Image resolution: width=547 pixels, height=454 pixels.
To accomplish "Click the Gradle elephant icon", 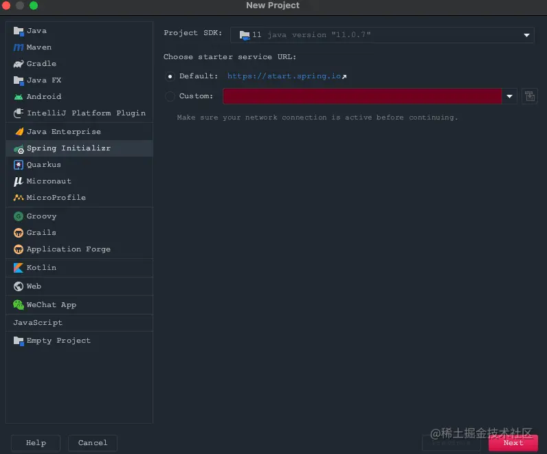I will click(x=19, y=64).
